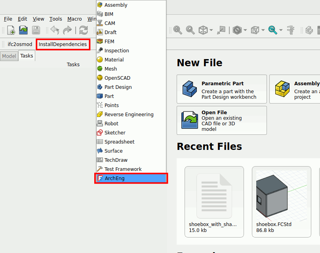320x253 pixels.
Task: Click the Open document toolbar icon
Action: click(x=23, y=30)
